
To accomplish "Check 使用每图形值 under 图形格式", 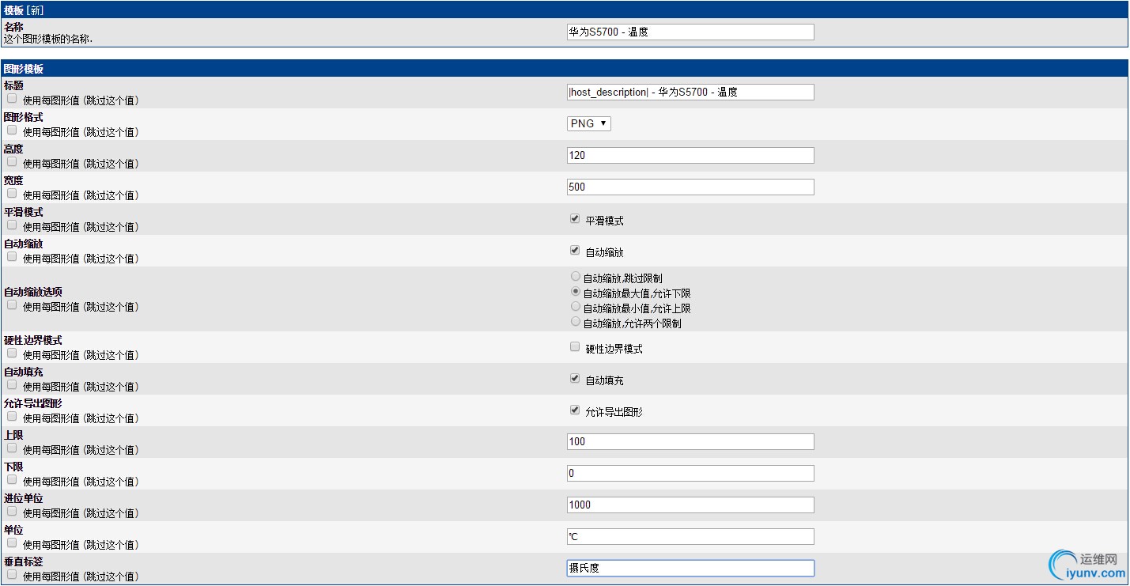I will click(x=12, y=130).
